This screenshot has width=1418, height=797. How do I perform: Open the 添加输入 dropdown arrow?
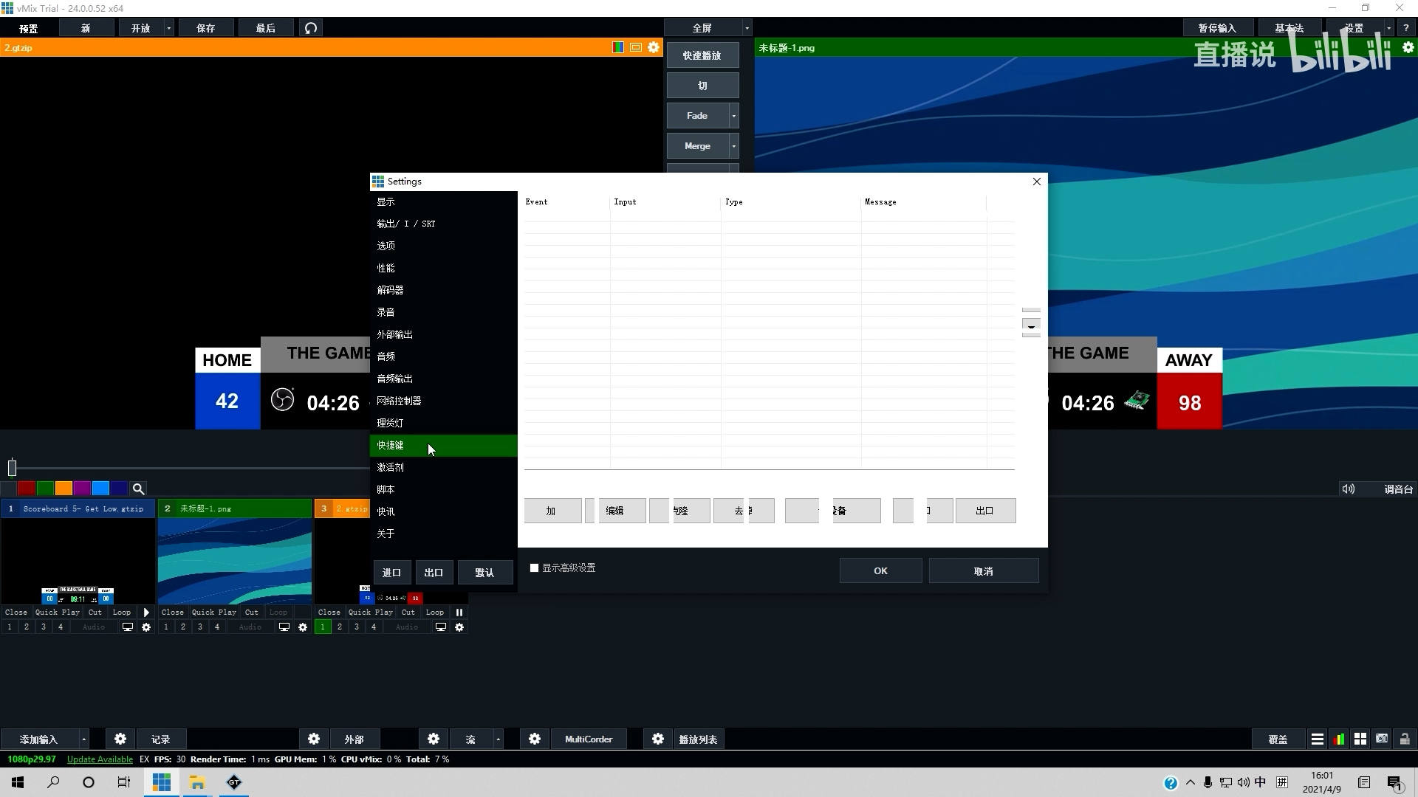[x=83, y=739]
